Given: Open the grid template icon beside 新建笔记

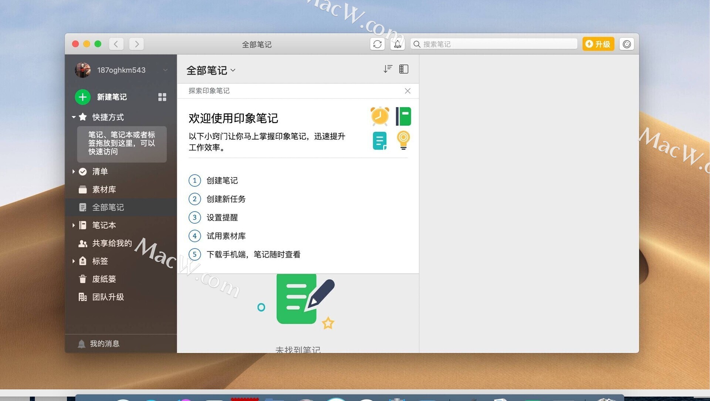Looking at the screenshot, I should click(162, 97).
